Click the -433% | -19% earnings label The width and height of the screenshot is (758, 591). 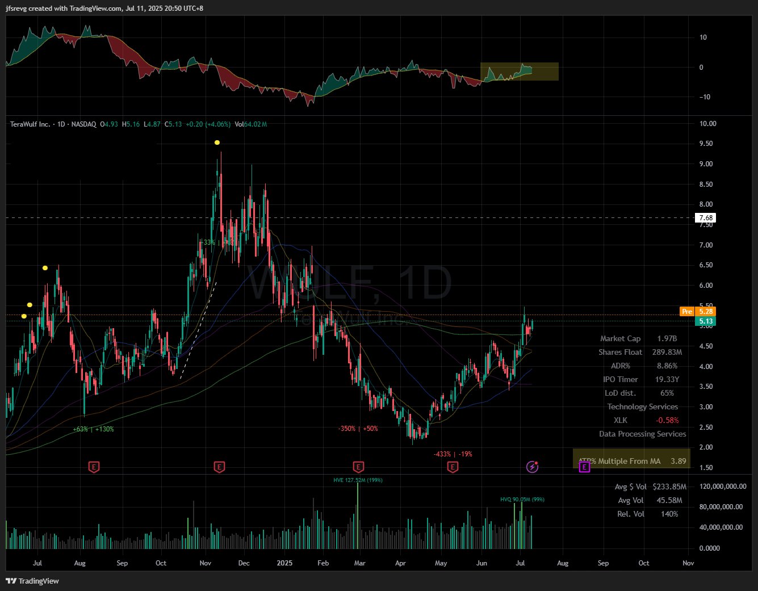pyautogui.click(x=453, y=454)
